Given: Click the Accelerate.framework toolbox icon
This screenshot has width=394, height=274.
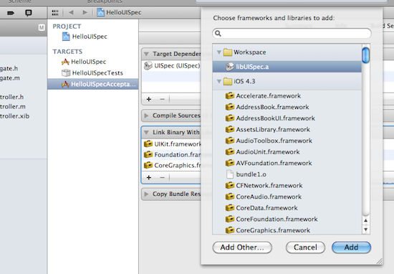Looking at the screenshot, I should pyautogui.click(x=230, y=96).
